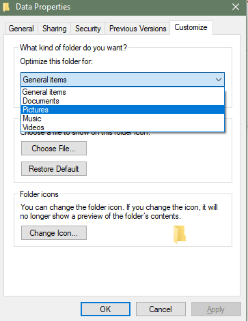The width and height of the screenshot is (248, 321).
Task: Switch to the General tab
Action: click(x=21, y=29)
